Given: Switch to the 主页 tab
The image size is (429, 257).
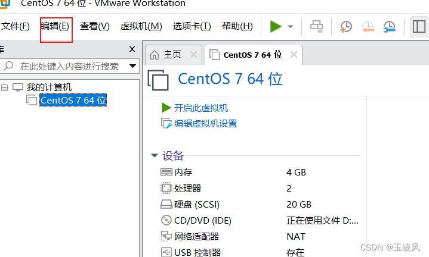Looking at the screenshot, I should click(172, 55).
